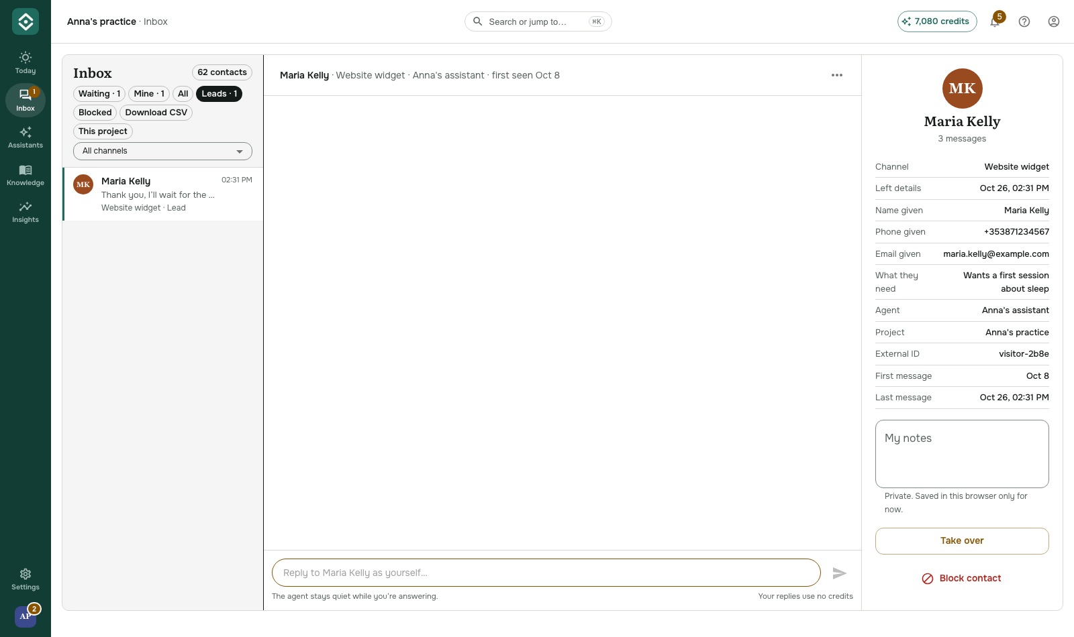Open the All channels dropdown

point(162,151)
